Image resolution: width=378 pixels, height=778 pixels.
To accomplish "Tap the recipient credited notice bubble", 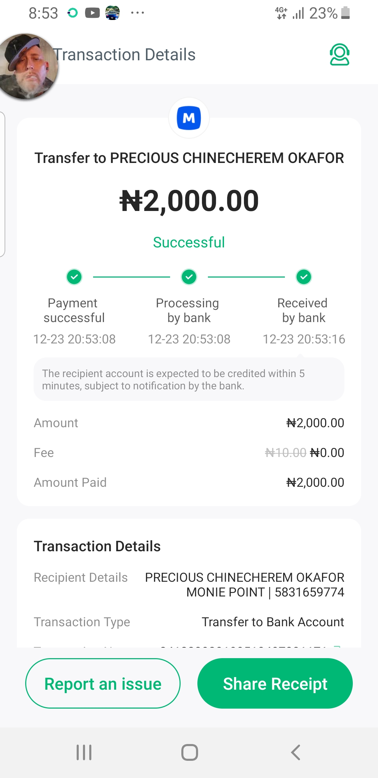I will point(189,379).
